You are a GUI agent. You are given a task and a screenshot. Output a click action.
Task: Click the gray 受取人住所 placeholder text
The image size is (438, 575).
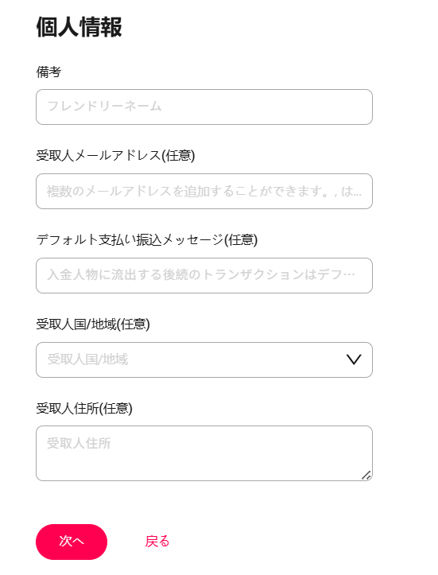tap(79, 443)
